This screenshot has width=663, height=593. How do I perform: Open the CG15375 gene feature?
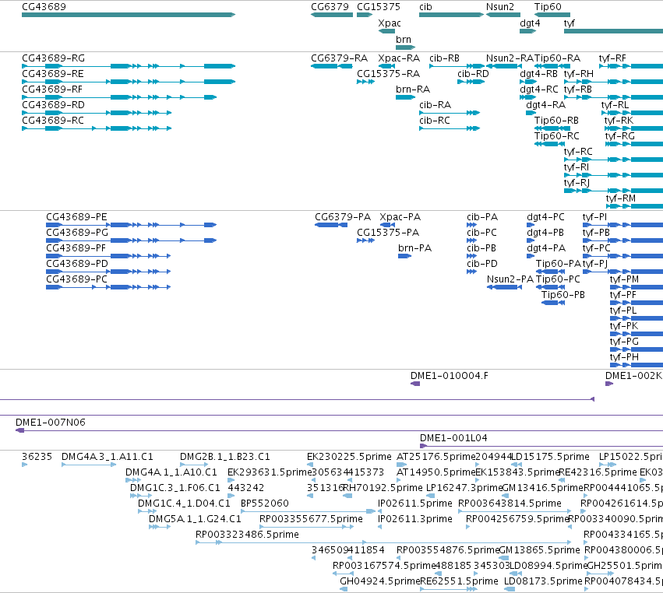(365, 15)
